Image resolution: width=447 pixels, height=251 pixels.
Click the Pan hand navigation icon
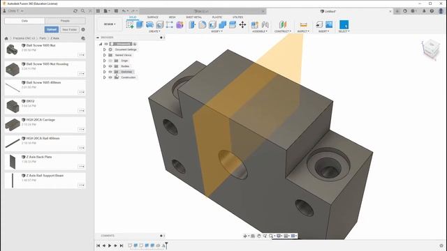[259, 236]
